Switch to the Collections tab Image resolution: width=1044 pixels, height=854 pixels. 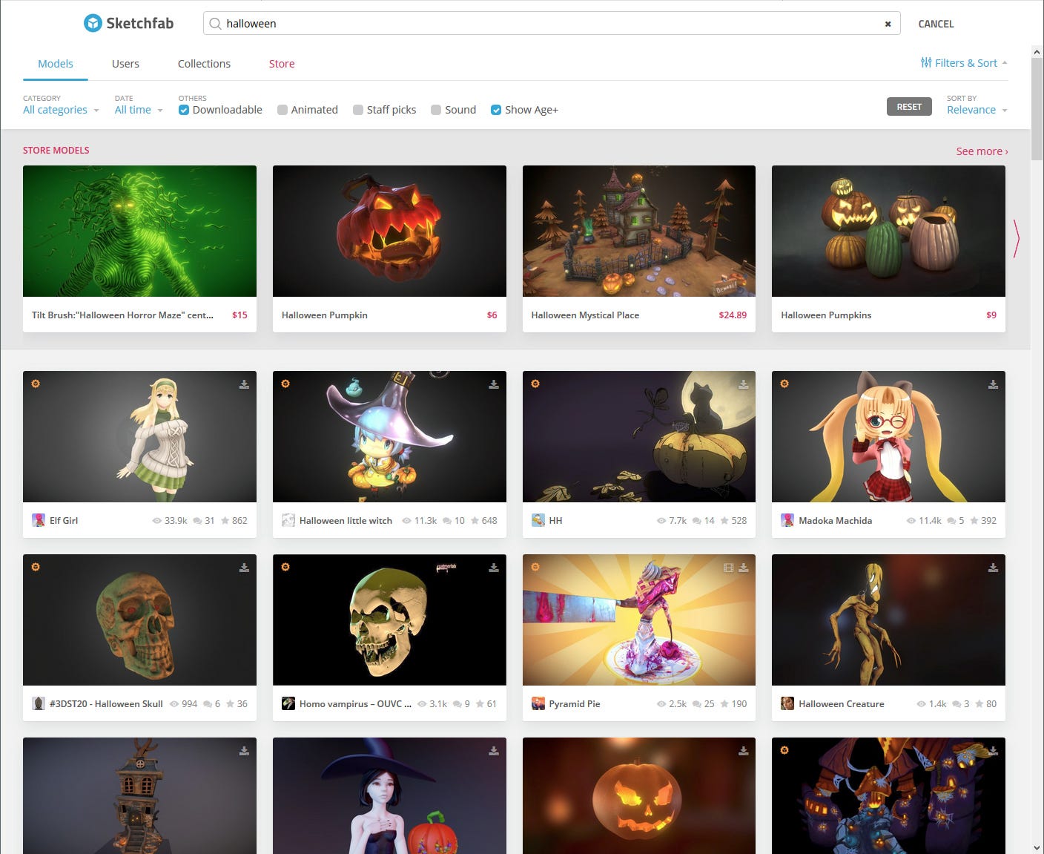tap(204, 64)
